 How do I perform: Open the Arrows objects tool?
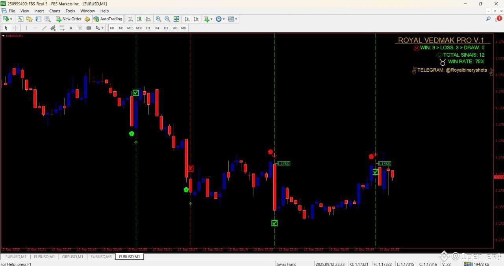(98, 28)
